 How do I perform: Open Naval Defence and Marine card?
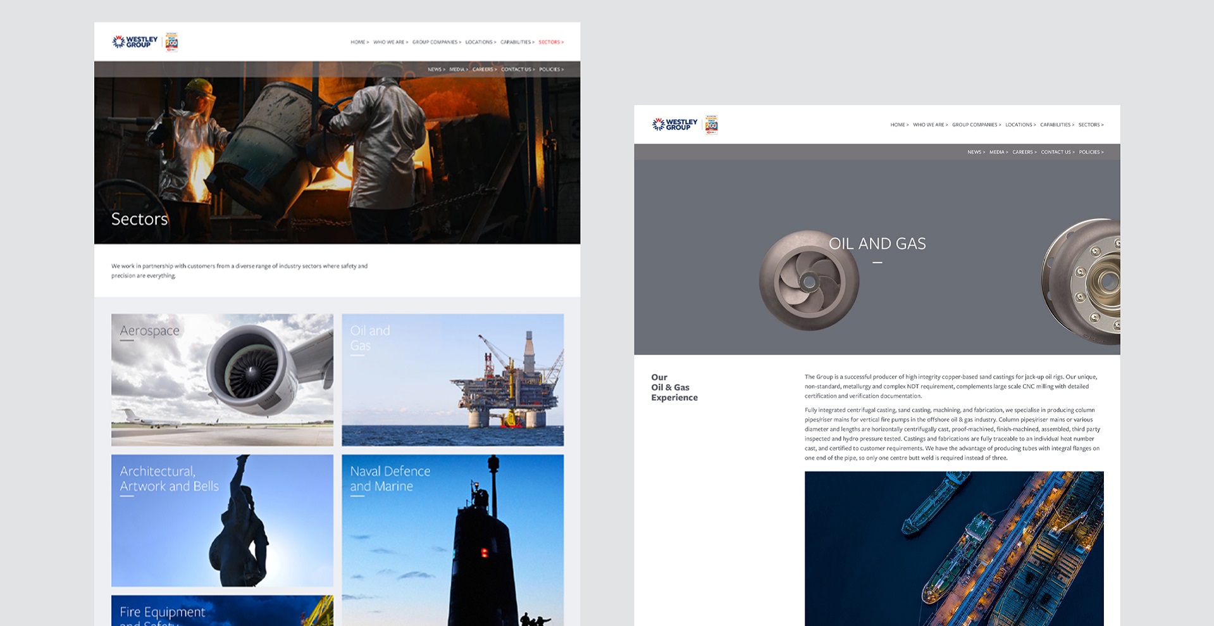point(453,540)
